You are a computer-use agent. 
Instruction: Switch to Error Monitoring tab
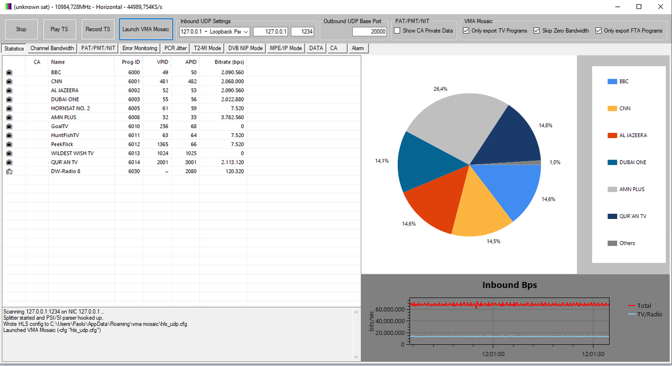[x=140, y=48]
